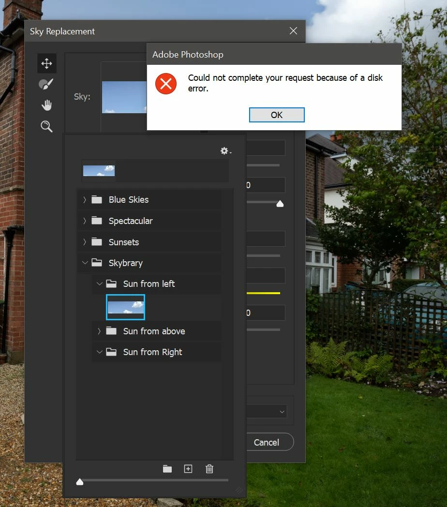447x507 pixels.
Task: Click the red error icon in dialog
Action: coord(166,84)
